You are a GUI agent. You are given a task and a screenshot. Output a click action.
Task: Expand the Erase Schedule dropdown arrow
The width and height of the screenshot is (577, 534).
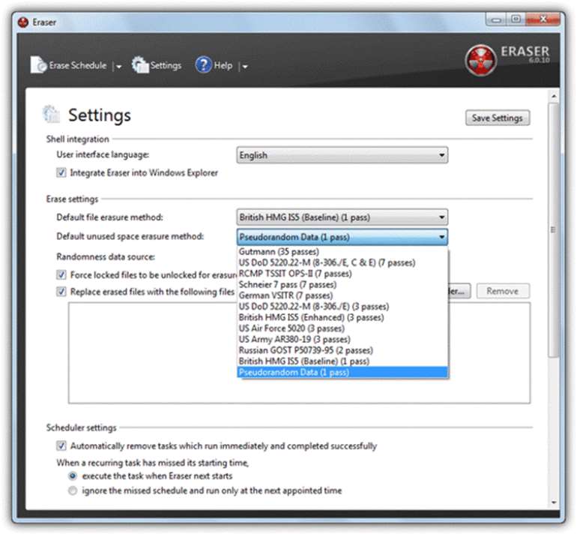point(119,67)
